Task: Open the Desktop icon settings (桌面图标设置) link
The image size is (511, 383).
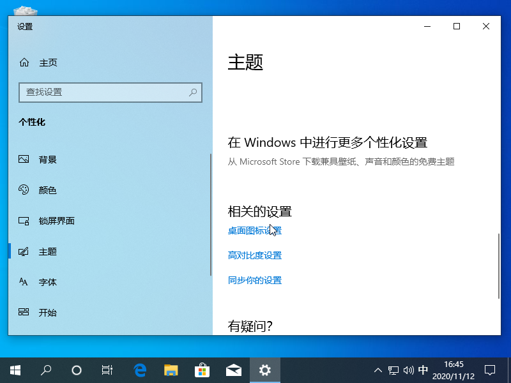Action: (254, 231)
